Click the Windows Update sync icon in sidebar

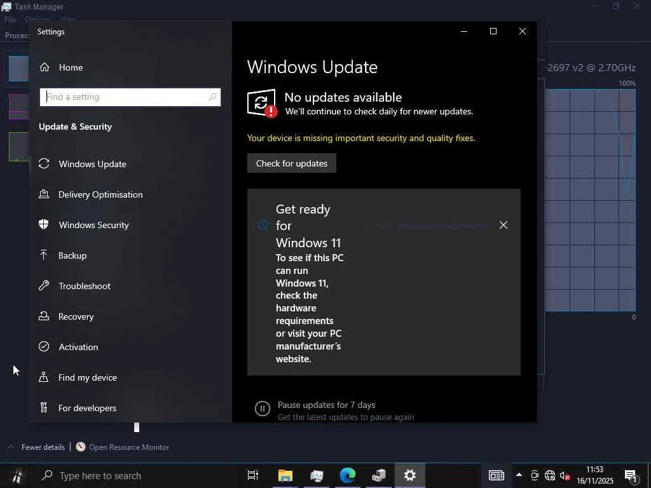(44, 163)
